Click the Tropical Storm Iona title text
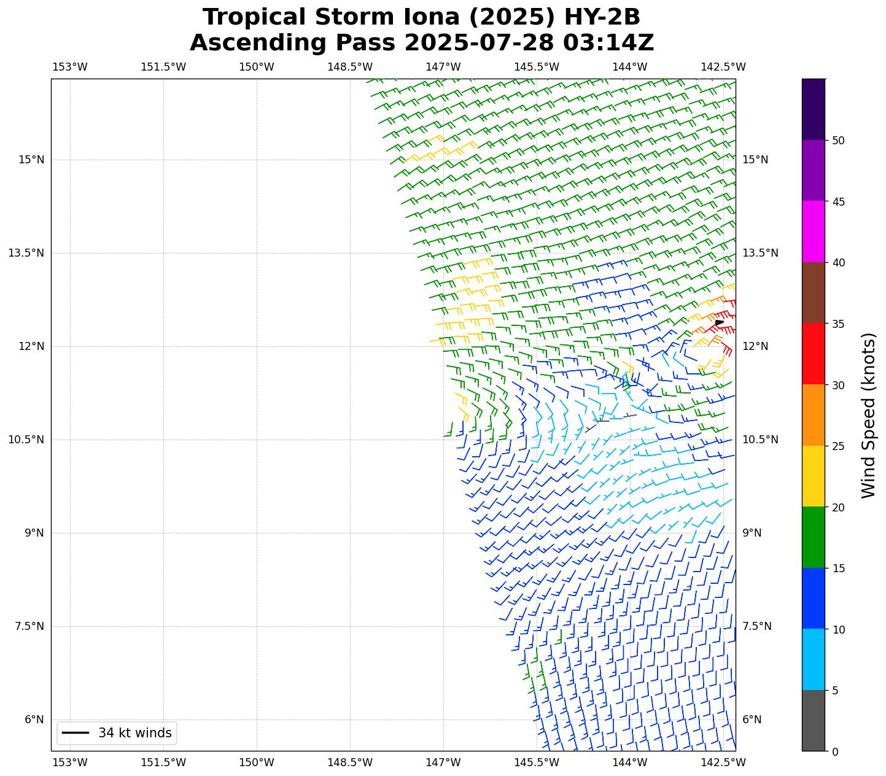 pos(421,17)
